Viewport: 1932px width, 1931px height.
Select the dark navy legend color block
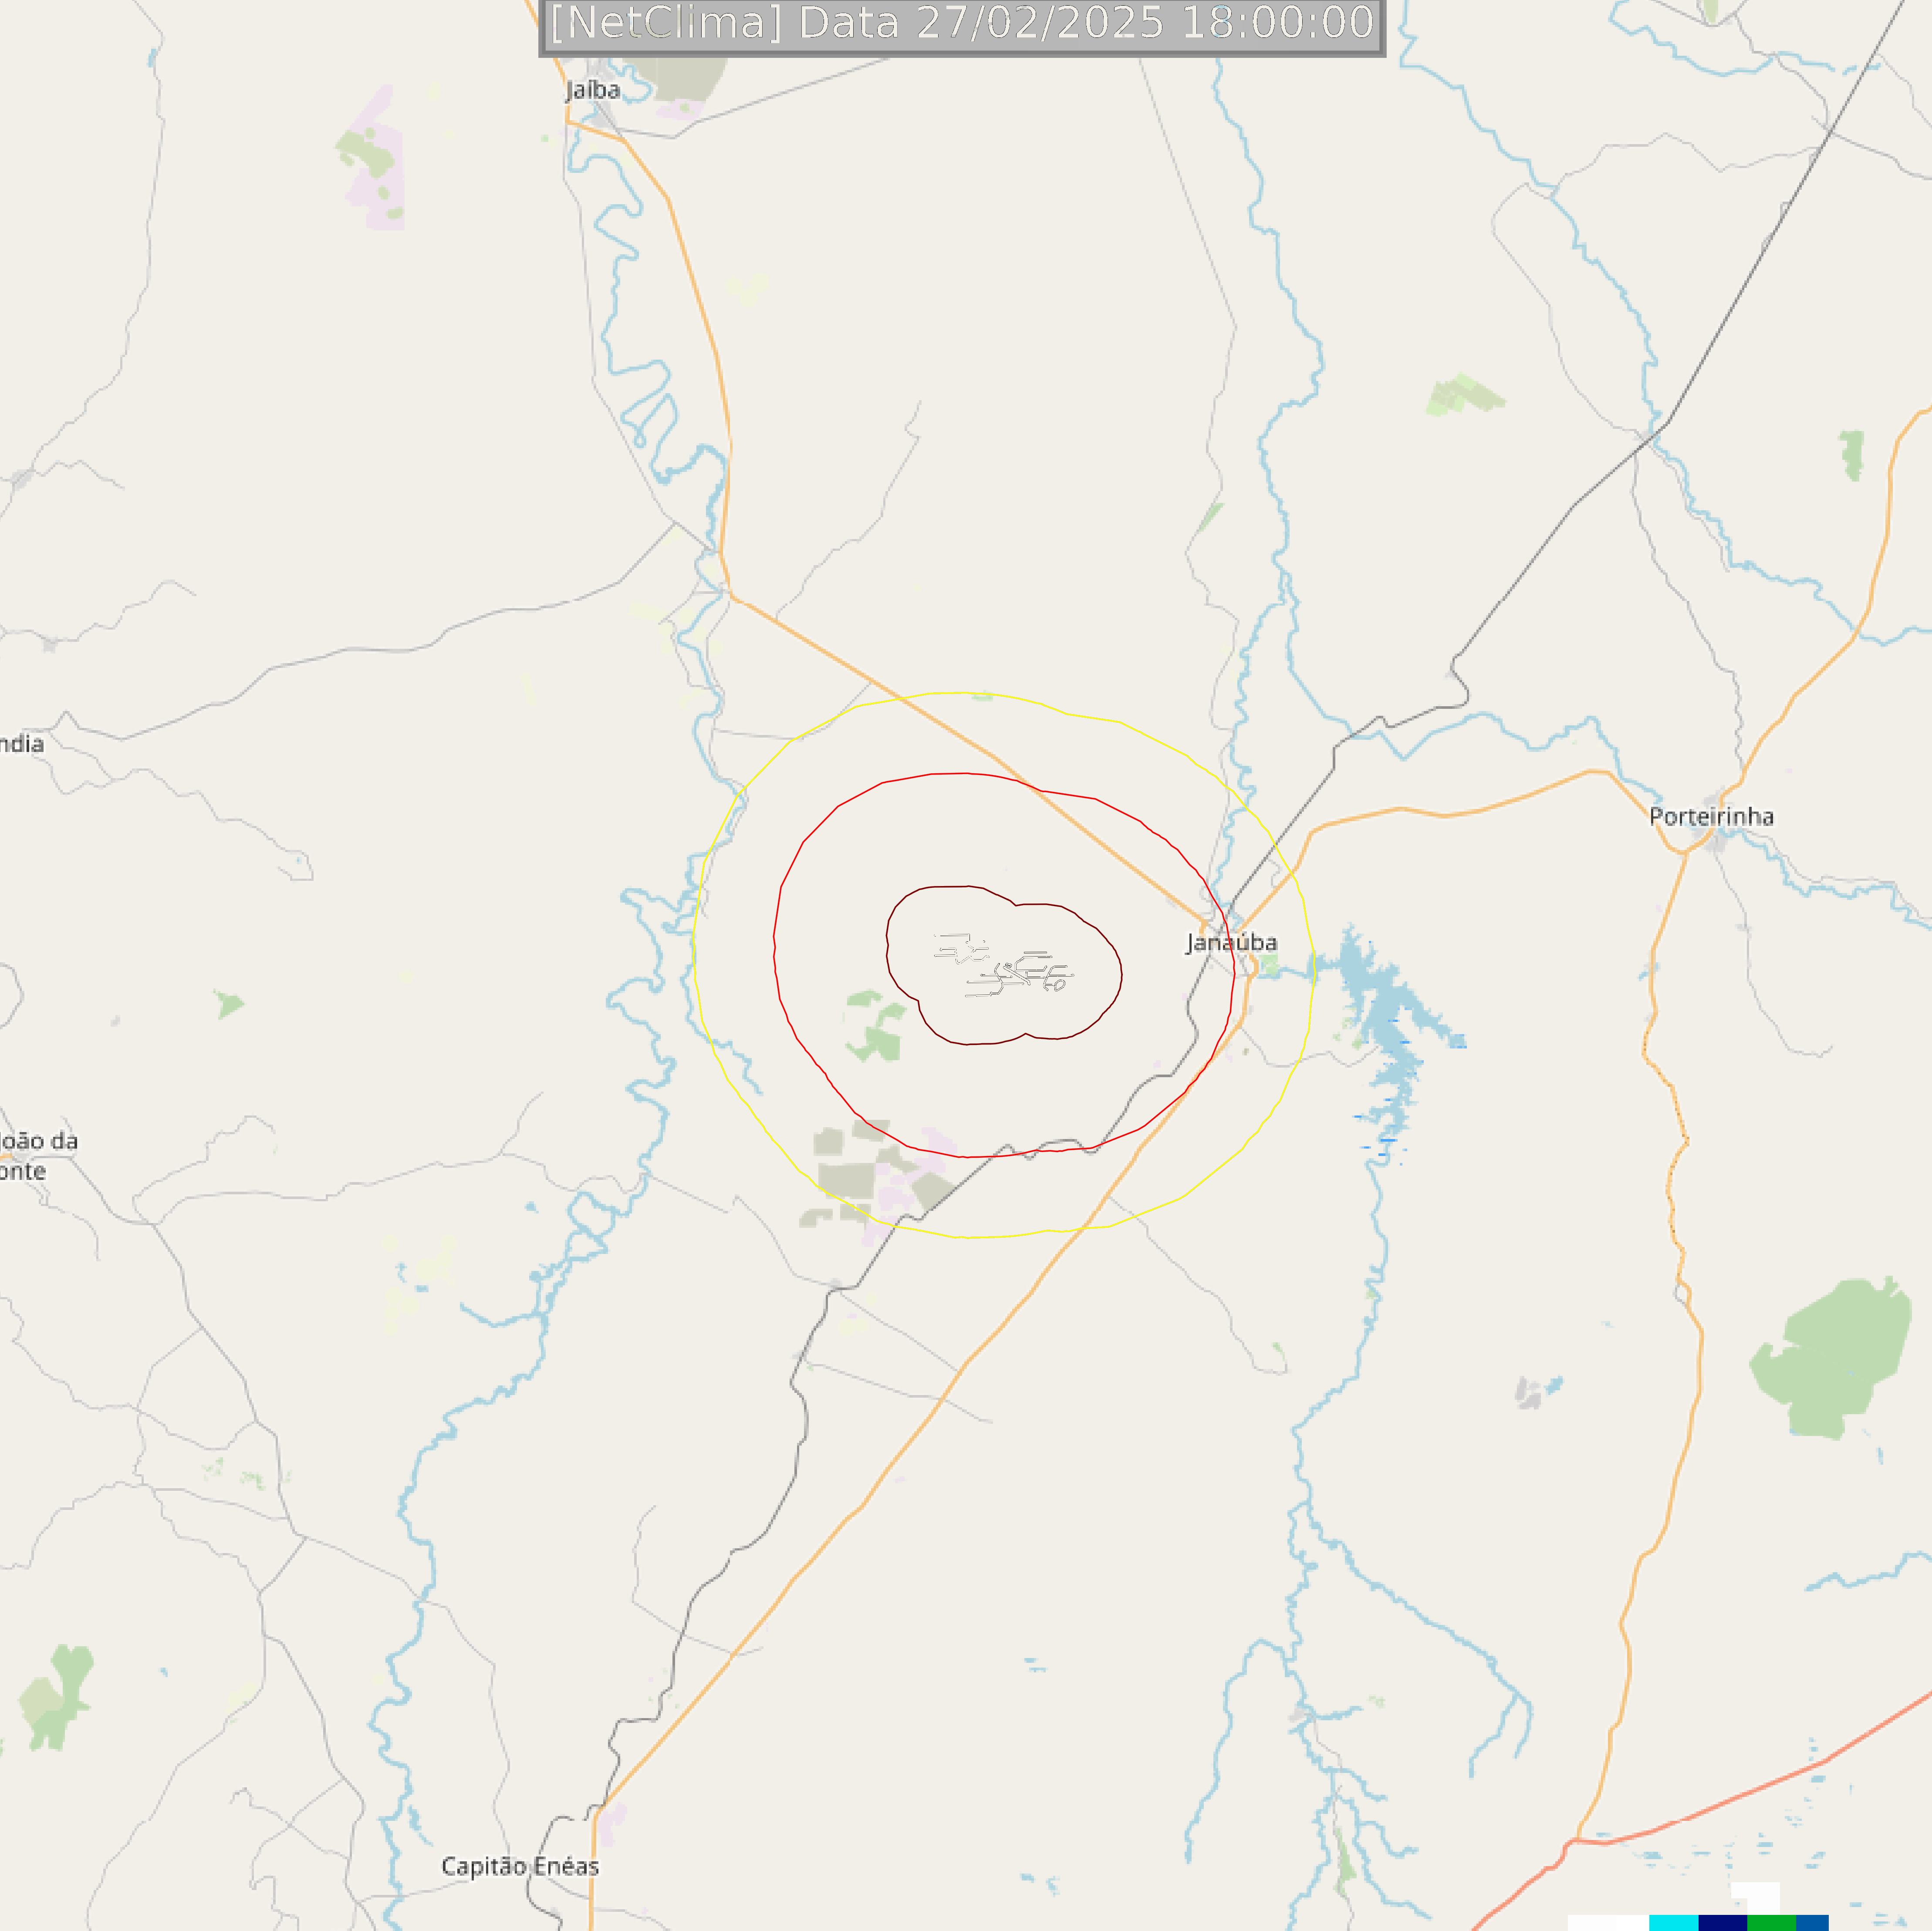click(x=1722, y=1923)
